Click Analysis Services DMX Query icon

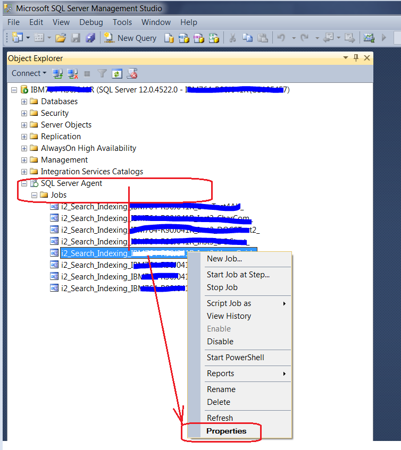coord(199,38)
